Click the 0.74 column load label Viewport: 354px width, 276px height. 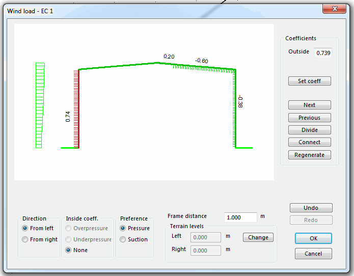(x=68, y=117)
